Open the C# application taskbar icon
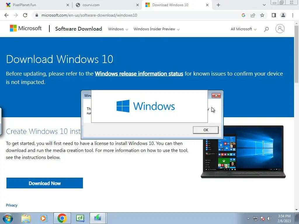This screenshot has height=224, width=299. click(x=80, y=218)
